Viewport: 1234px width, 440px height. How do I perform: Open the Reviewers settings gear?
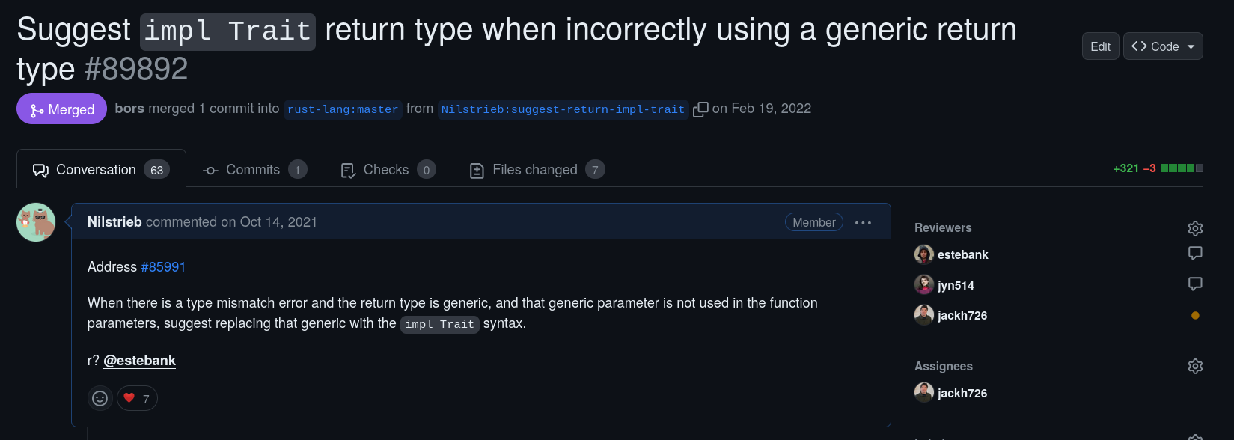coord(1195,228)
